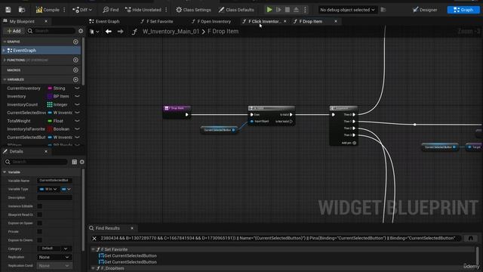
Task: Start play with the green Play button
Action: click(269, 10)
